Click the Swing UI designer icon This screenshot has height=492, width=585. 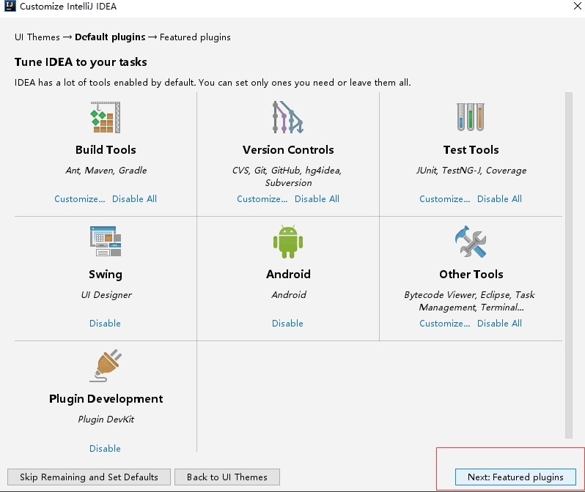[x=106, y=241]
